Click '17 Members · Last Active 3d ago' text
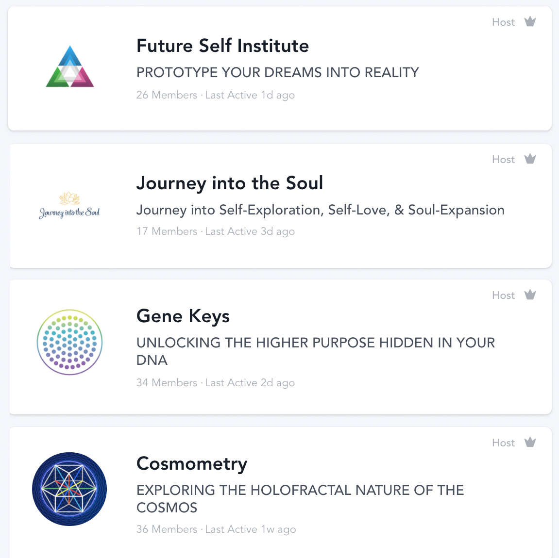The image size is (559, 558). 215,231
